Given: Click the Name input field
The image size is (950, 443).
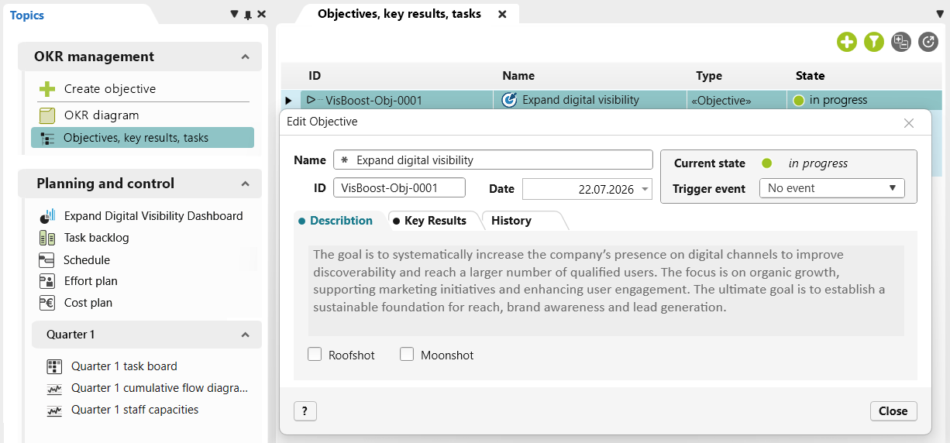Looking at the screenshot, I should (x=493, y=160).
